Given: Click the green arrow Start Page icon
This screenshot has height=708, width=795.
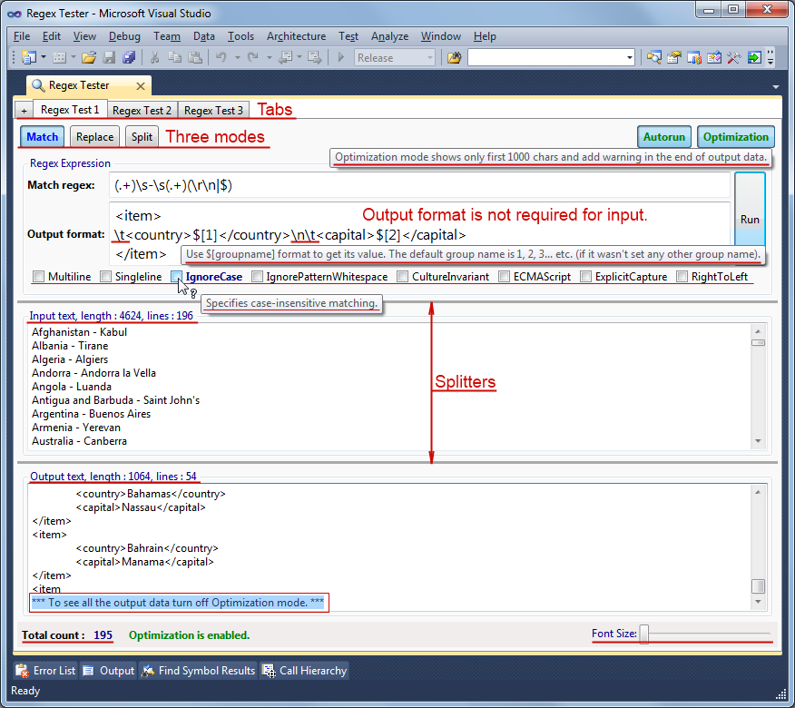Looking at the screenshot, I should 754,57.
